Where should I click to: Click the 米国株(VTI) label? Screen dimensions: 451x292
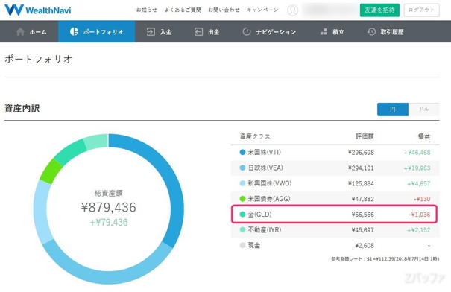pyautogui.click(x=265, y=152)
